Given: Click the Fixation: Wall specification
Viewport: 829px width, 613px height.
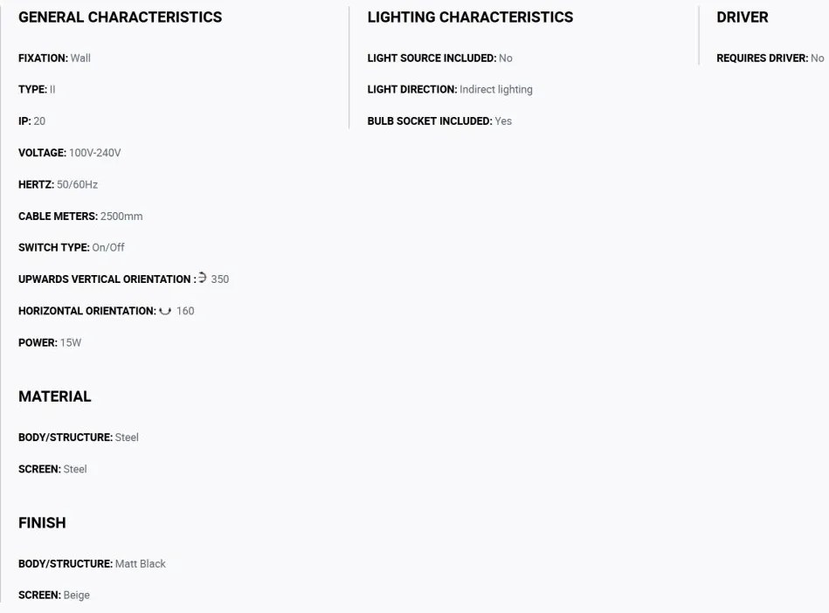Looking at the screenshot, I should 54,59.
